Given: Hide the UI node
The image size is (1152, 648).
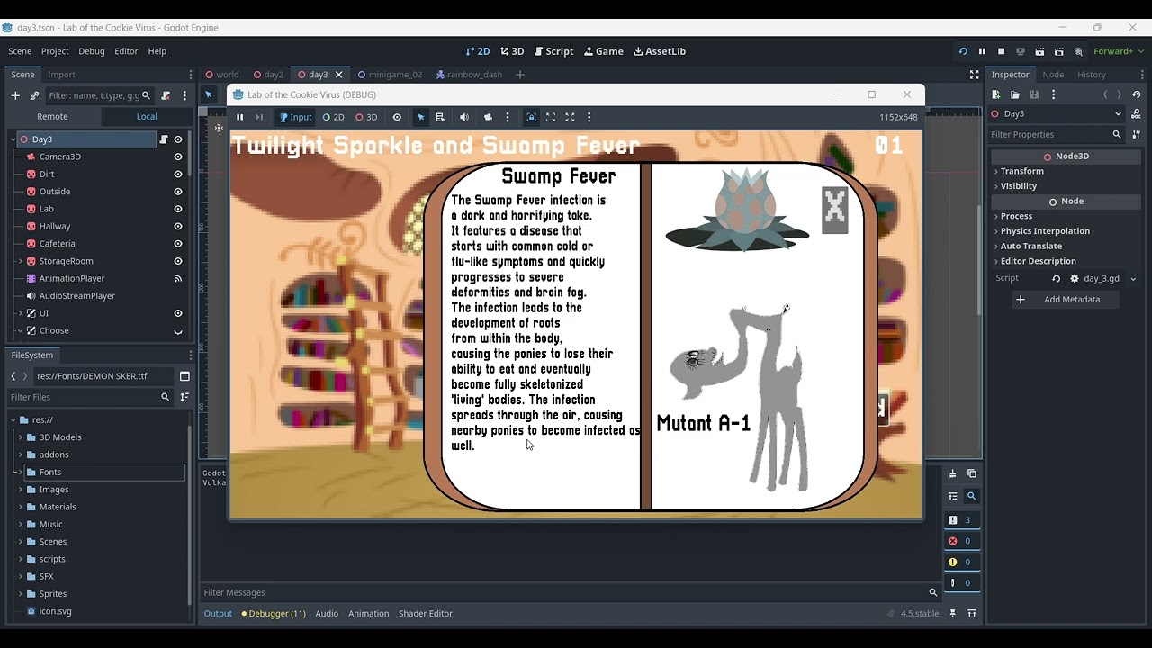Looking at the screenshot, I should click(178, 313).
